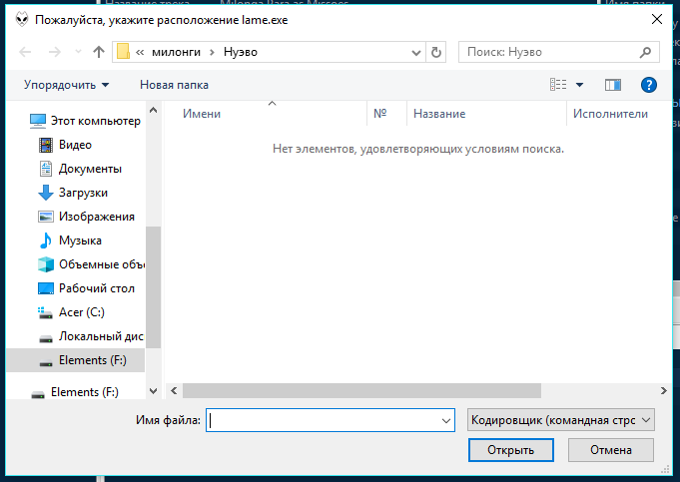The width and height of the screenshot is (680, 482).
Task: Click the Новая папка button
Action: pos(174,85)
